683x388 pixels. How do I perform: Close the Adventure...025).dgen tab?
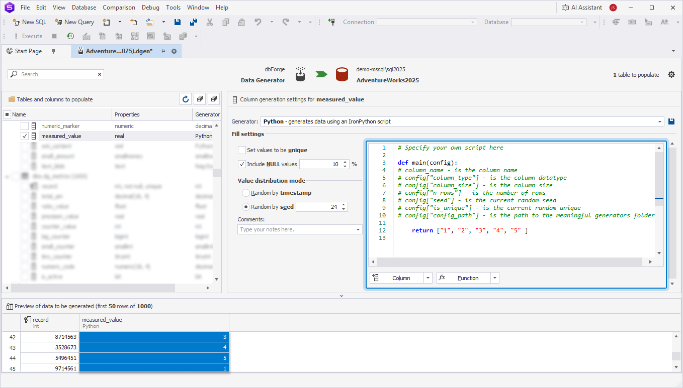[x=174, y=51]
